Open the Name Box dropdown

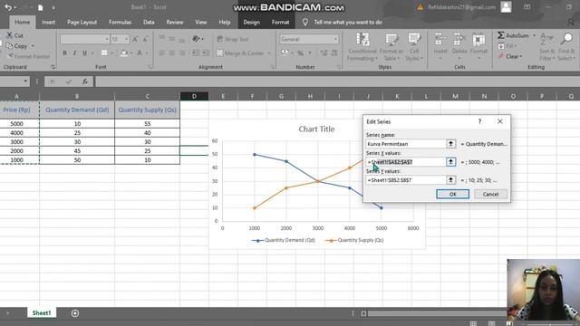pos(25,81)
